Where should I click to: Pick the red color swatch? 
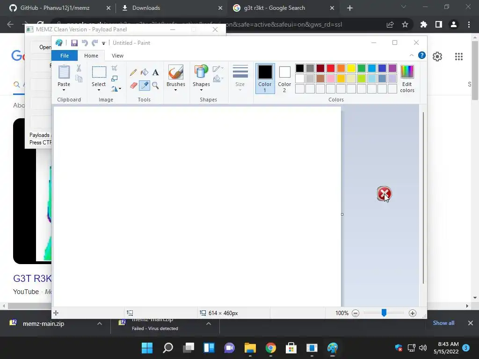pos(331,68)
